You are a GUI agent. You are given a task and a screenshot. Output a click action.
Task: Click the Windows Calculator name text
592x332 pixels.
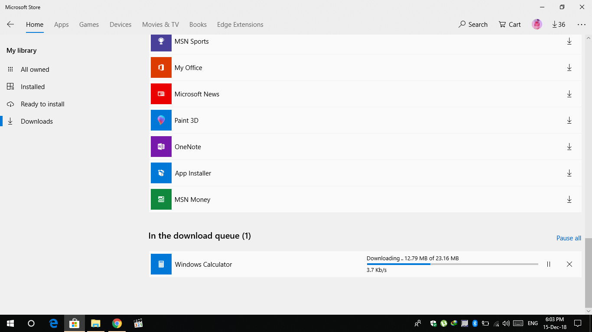[x=203, y=264]
